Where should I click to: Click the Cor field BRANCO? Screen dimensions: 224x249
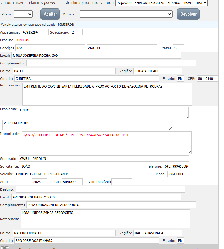(x=72, y=181)
